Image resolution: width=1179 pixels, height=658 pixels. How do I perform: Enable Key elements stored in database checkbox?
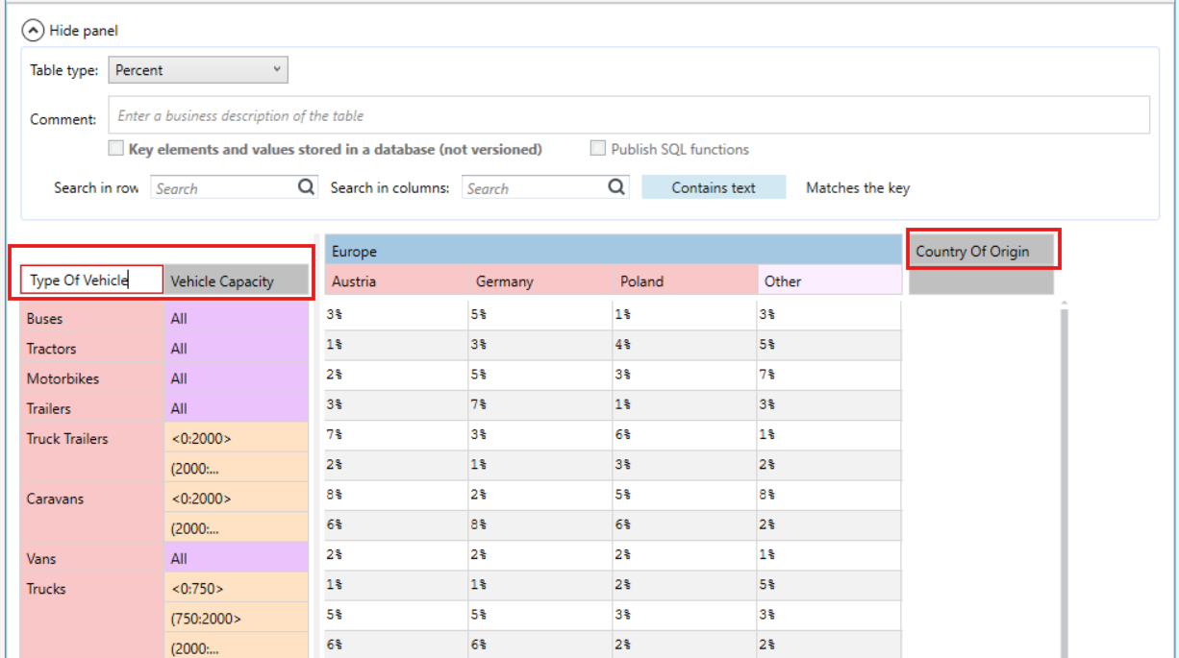115,149
